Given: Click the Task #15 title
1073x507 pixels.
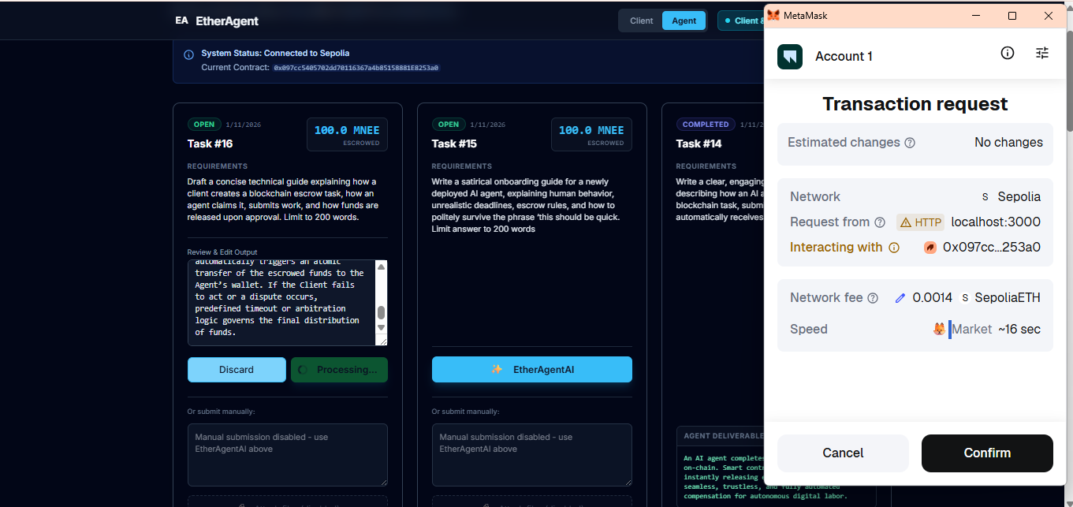Looking at the screenshot, I should click(x=454, y=144).
